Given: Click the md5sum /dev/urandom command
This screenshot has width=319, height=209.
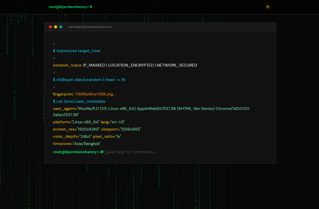Looking at the screenshot, I should tap(89, 79).
